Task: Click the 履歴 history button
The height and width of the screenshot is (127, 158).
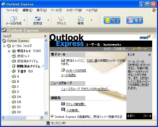Action: (135, 20)
